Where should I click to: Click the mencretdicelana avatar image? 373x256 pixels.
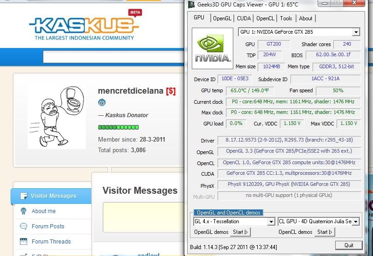coord(57,117)
